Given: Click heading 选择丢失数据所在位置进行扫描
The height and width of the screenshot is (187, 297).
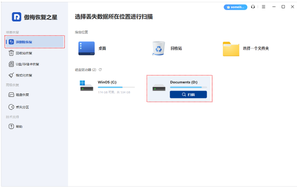Looking at the screenshot, I should click(114, 17).
